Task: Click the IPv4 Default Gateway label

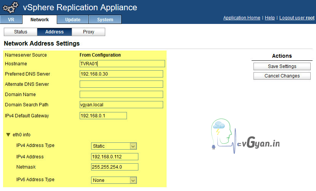Action: pos(27,116)
